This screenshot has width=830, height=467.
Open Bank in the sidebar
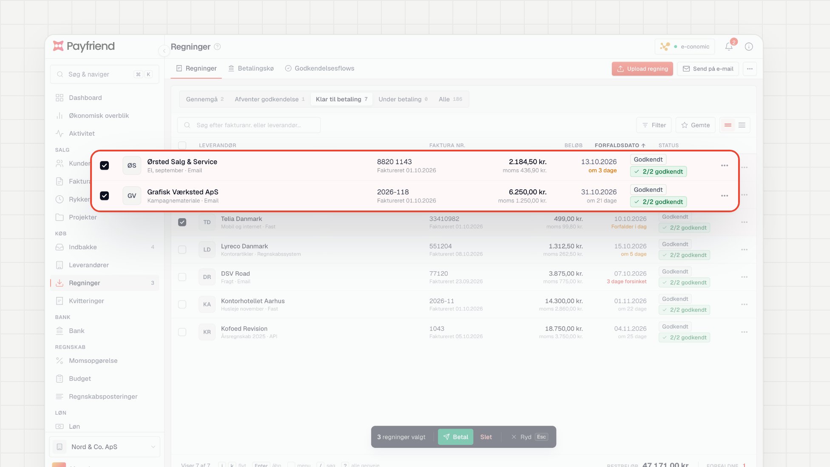point(105,331)
